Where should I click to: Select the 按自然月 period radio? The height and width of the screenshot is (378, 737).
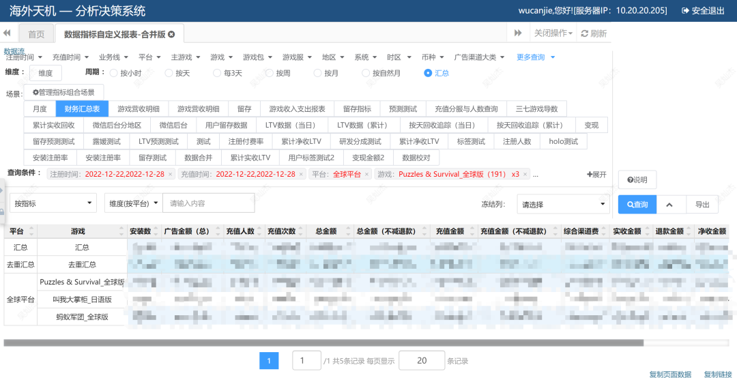(x=366, y=73)
